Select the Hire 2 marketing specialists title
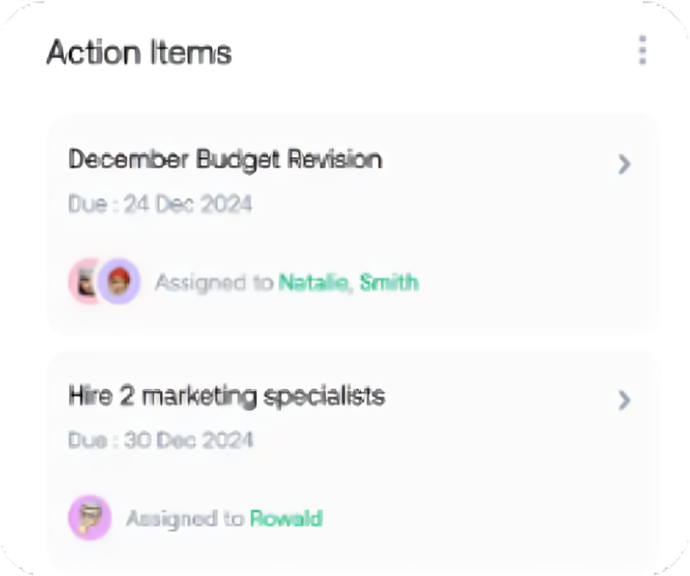This screenshot has width=690, height=576. tap(226, 395)
